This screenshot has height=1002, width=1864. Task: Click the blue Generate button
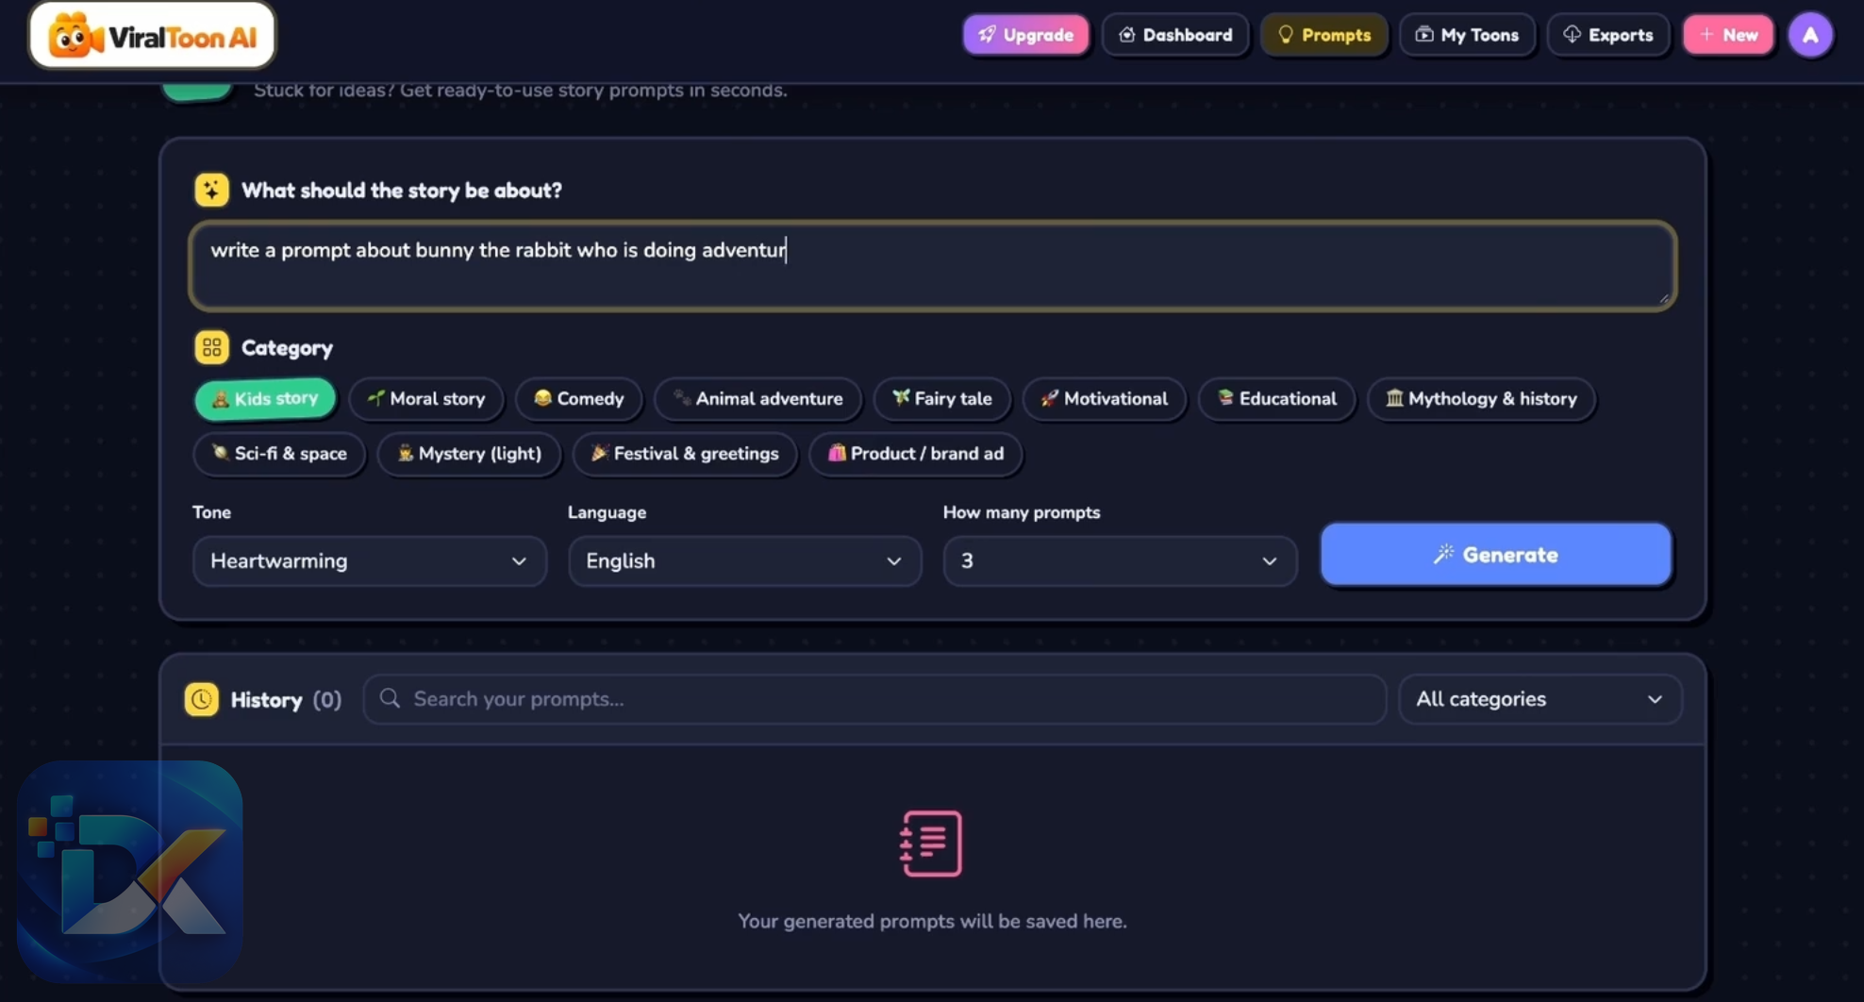[1495, 555]
